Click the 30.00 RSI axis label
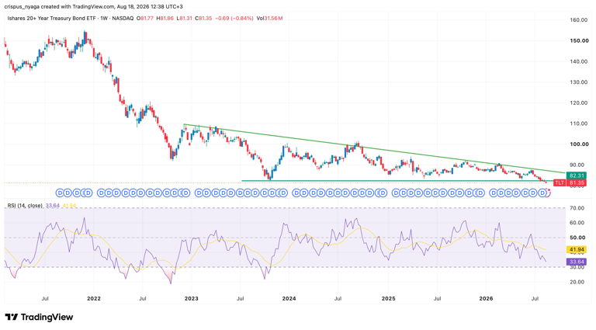The image size is (596, 330). 578,267
